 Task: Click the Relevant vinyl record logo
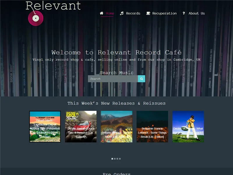point(36,18)
